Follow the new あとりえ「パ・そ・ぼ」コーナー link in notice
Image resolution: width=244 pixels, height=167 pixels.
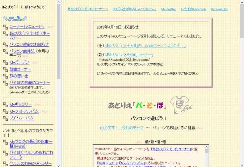coord(129,55)
